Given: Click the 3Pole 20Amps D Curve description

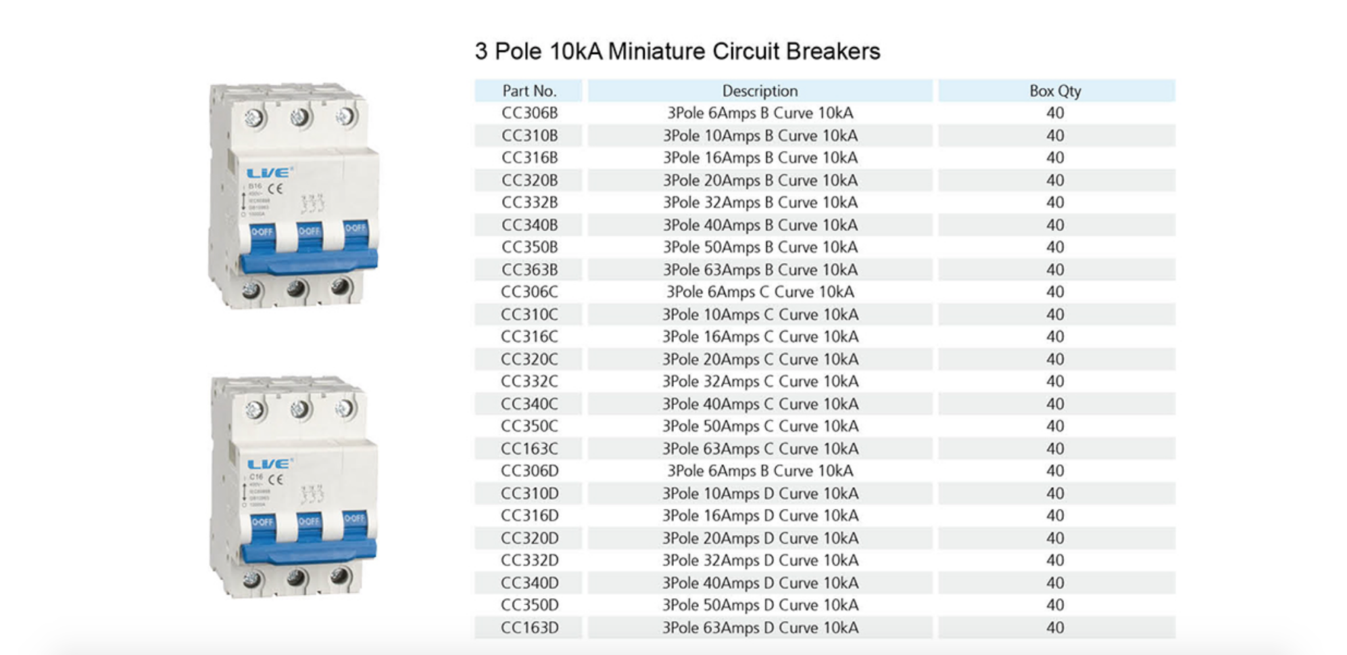Looking at the screenshot, I should pyautogui.click(x=760, y=538).
